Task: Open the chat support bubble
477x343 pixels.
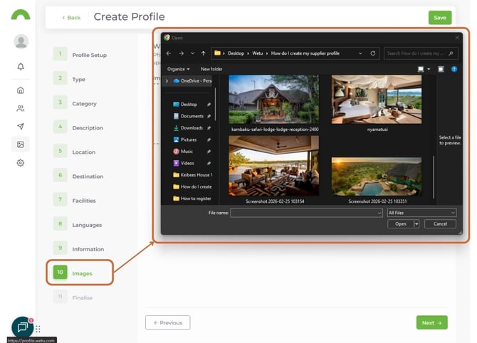Action: click(x=22, y=327)
